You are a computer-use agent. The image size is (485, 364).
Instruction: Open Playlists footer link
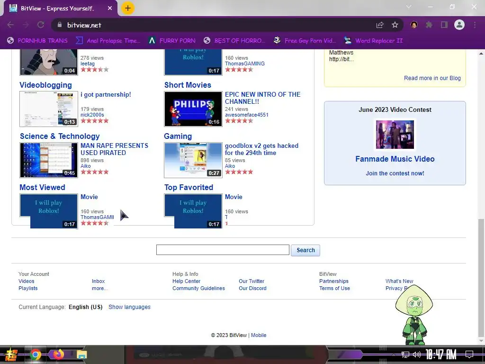coord(28,288)
